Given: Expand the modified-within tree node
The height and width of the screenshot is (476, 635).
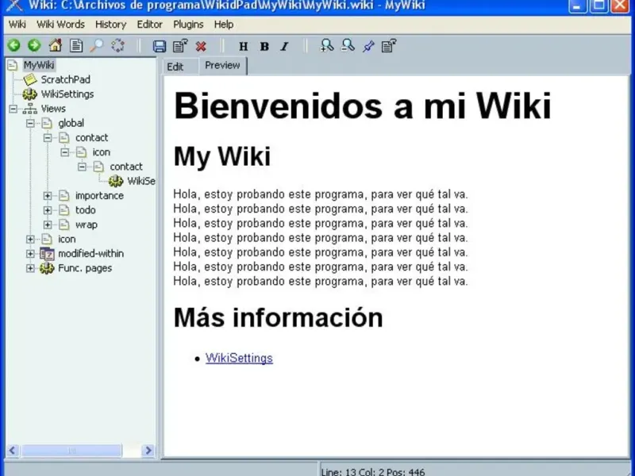Looking at the screenshot, I should coord(30,254).
